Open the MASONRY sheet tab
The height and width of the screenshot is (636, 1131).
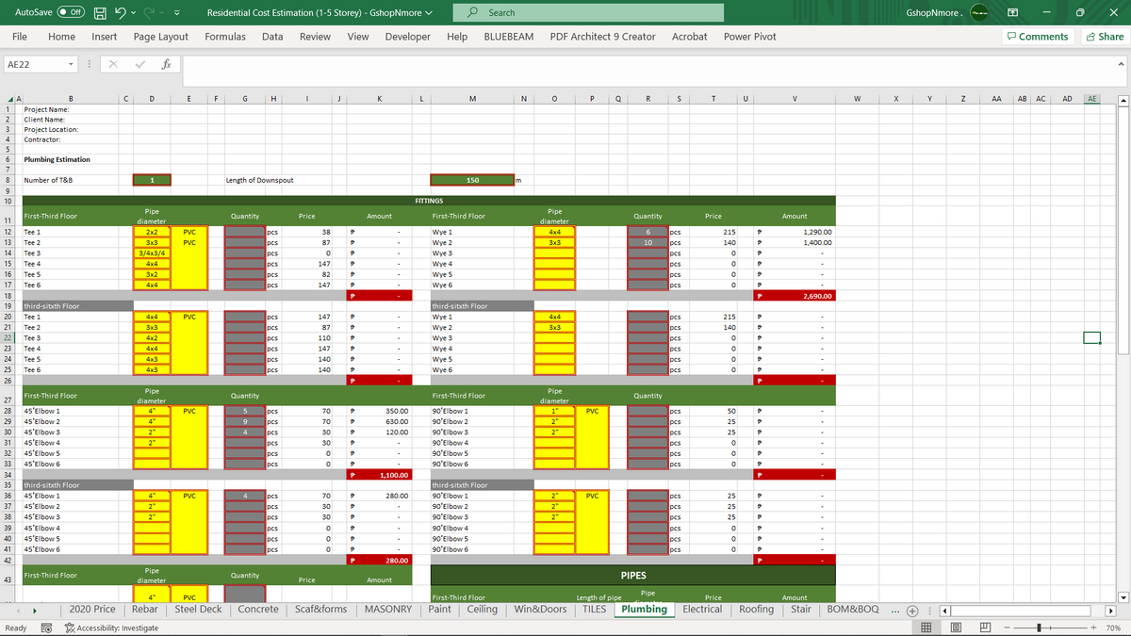[x=387, y=610]
